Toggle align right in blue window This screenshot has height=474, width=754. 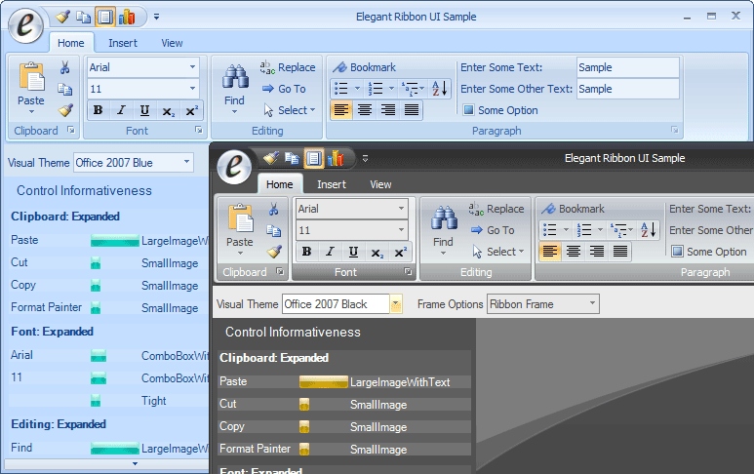click(388, 110)
